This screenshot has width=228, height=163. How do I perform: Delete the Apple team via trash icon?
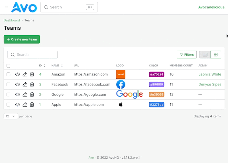pyautogui.click(x=32, y=105)
